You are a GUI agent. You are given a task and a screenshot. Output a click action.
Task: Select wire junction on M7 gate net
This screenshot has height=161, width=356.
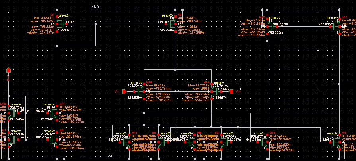pos(95,24)
